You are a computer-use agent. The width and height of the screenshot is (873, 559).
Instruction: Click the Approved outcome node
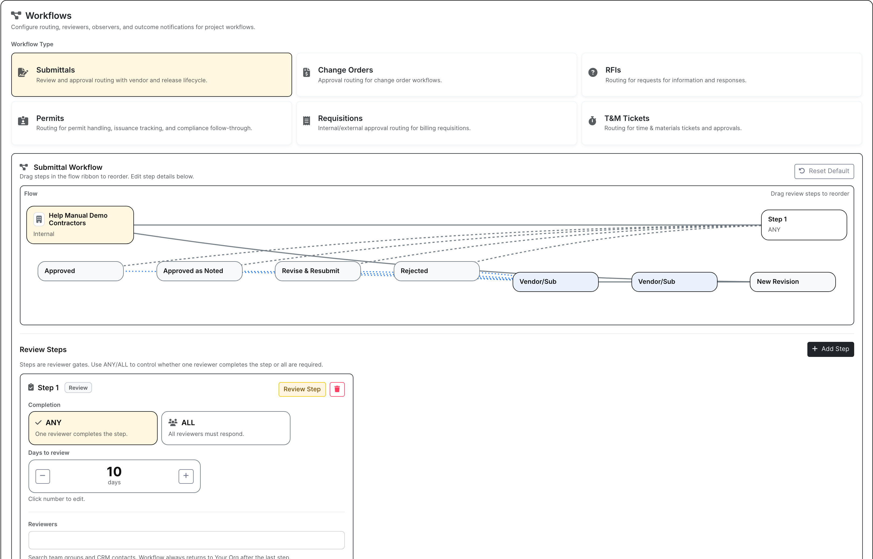[x=81, y=271]
